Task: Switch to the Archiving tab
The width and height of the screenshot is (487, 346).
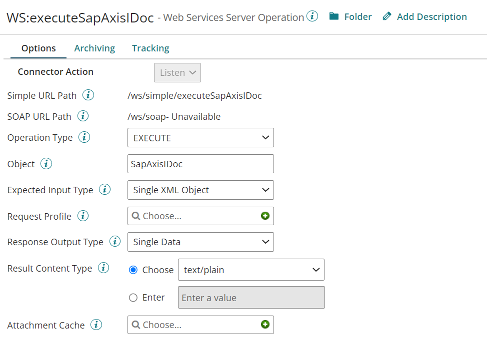Action: [94, 48]
